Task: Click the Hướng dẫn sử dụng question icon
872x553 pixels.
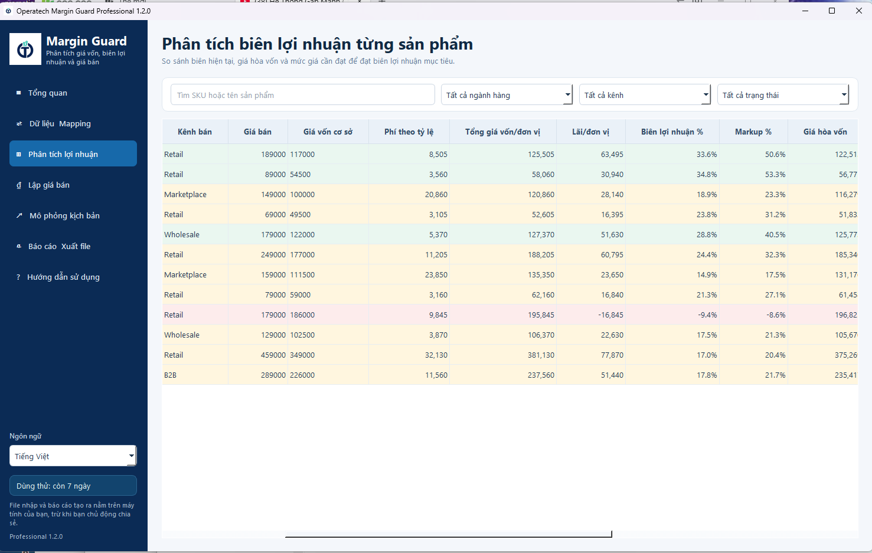Action: coord(18,277)
